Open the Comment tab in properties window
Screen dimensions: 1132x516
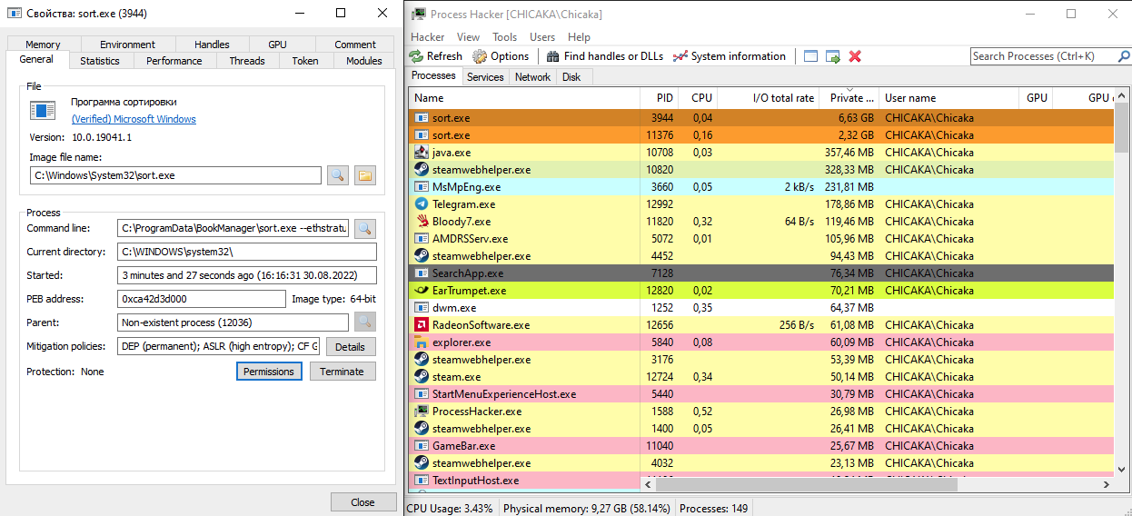pos(355,45)
